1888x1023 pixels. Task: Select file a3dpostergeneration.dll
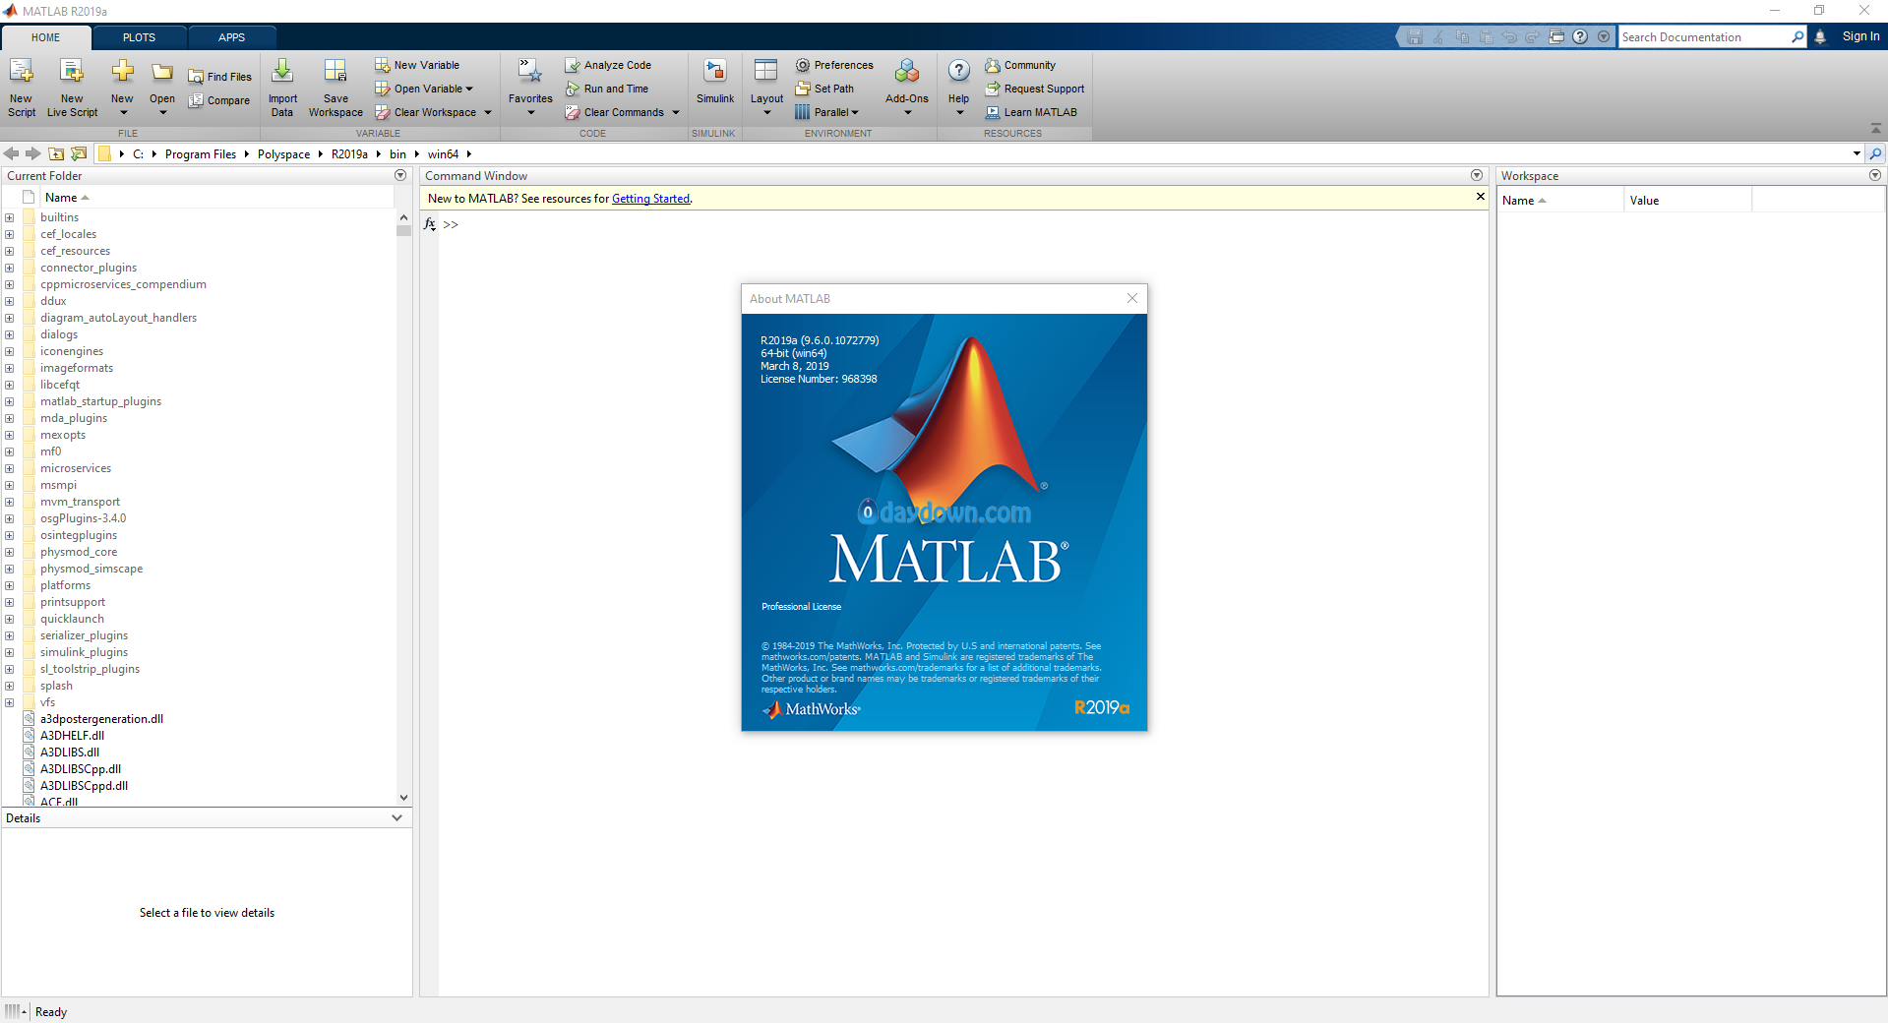click(x=101, y=719)
